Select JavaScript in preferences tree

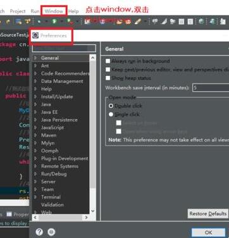[x=53, y=127]
